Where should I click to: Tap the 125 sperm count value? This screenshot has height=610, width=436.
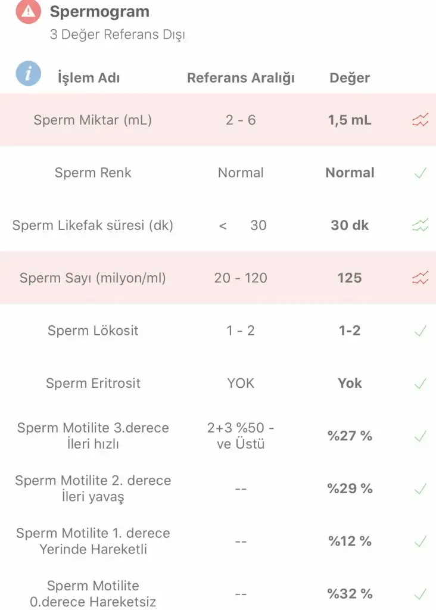350,278
